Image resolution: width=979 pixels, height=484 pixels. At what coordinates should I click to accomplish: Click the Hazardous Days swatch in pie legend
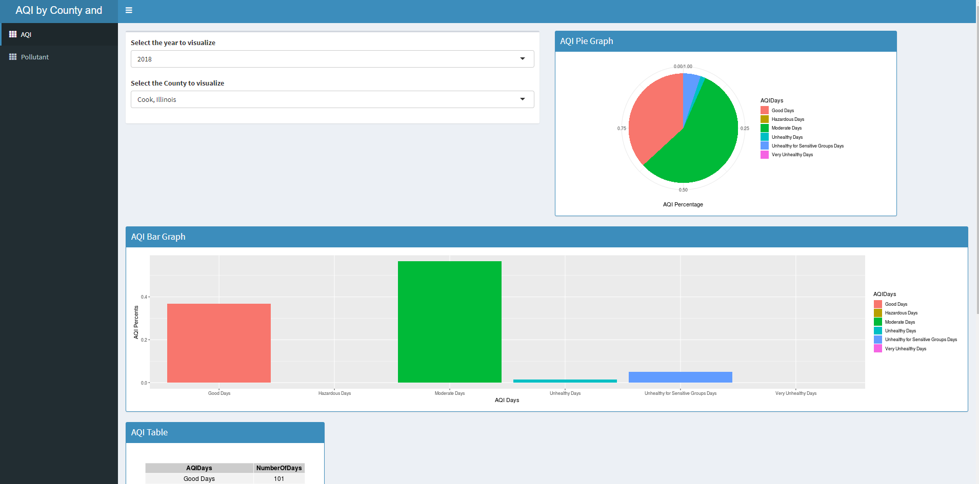coord(765,119)
